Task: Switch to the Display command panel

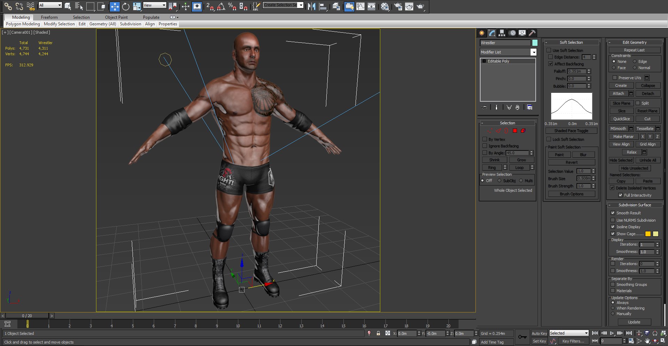Action: click(522, 33)
